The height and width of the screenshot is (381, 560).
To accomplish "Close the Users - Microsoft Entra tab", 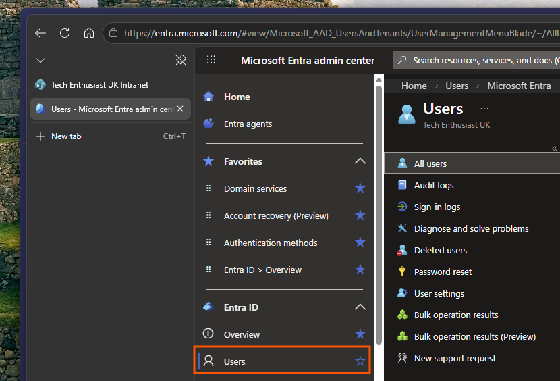I will (180, 109).
